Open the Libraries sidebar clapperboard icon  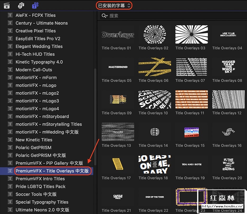[x=7, y=6]
